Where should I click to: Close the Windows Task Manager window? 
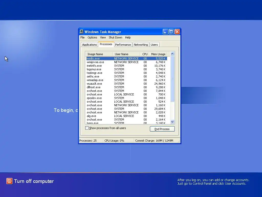[177, 32]
